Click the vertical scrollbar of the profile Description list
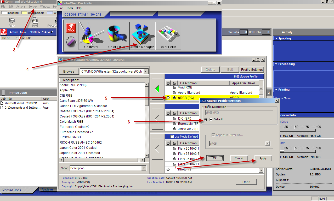 point(146,120)
